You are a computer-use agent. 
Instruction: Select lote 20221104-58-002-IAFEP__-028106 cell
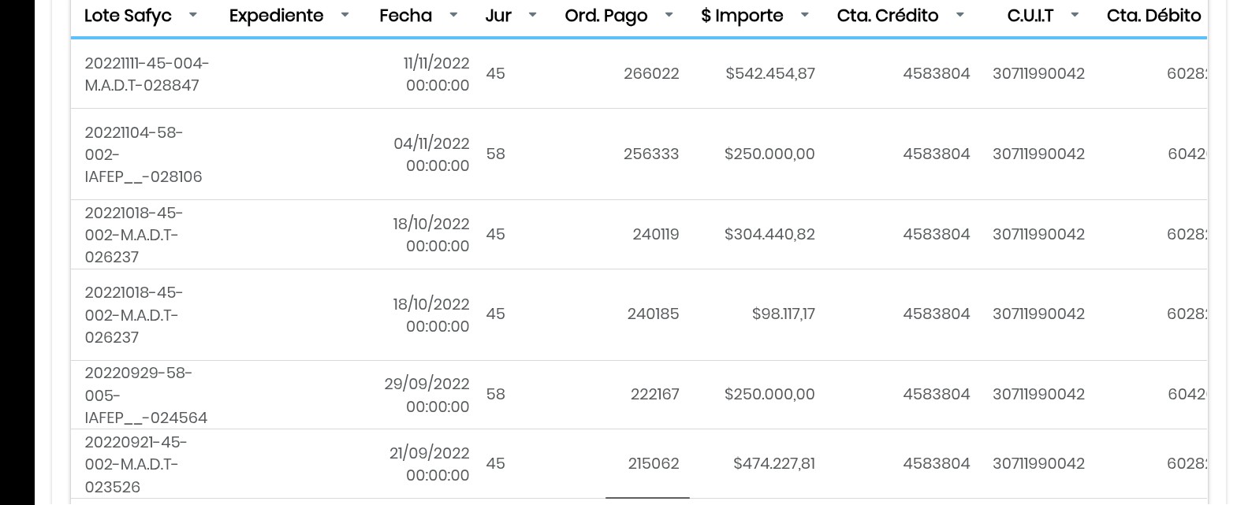(143, 154)
